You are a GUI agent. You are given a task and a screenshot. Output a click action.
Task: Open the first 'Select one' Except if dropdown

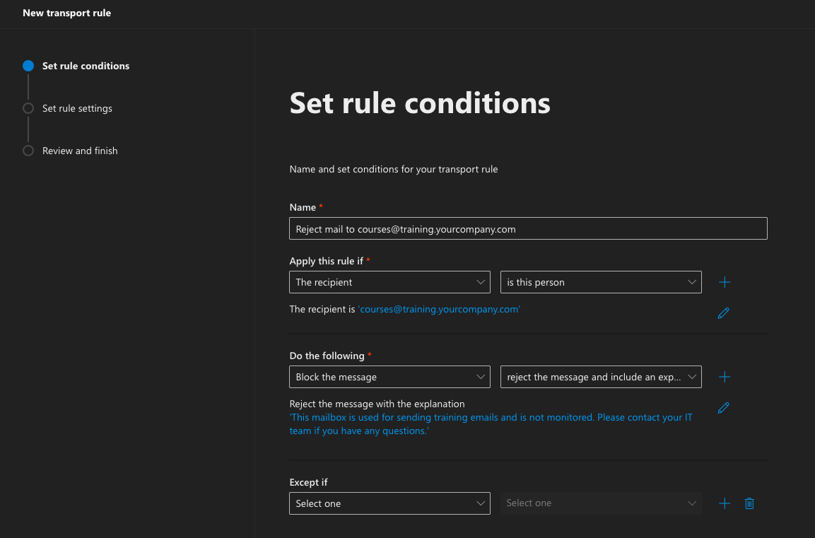(389, 503)
